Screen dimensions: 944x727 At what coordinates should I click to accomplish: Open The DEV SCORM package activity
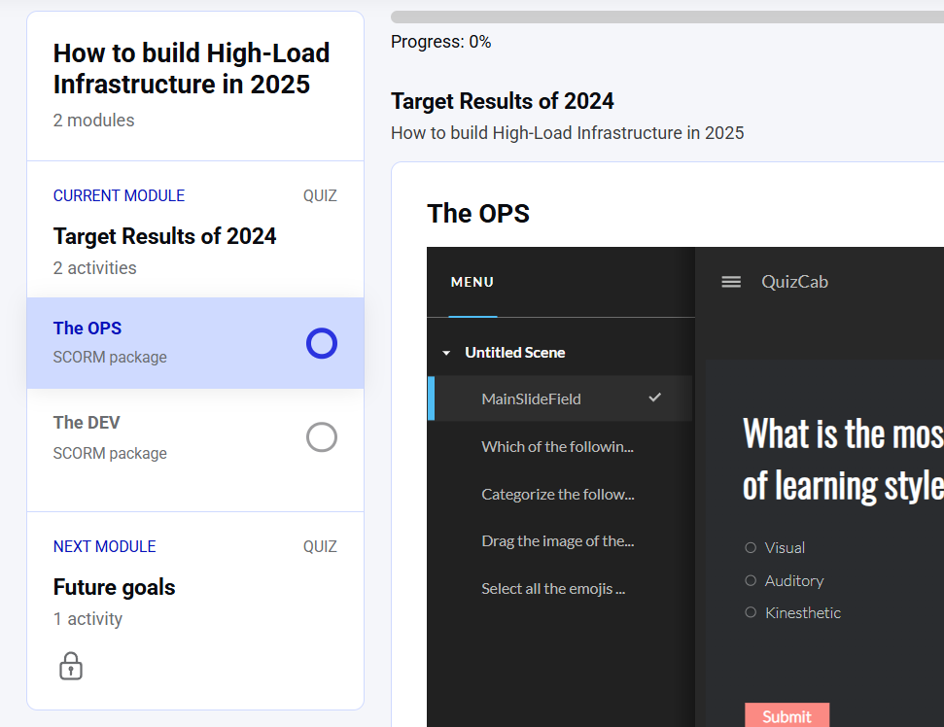click(x=195, y=437)
